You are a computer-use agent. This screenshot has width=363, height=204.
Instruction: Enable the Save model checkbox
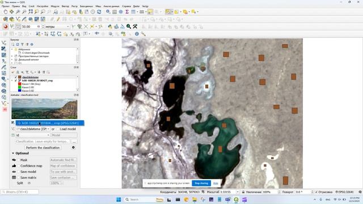pyautogui.click(x=19, y=172)
